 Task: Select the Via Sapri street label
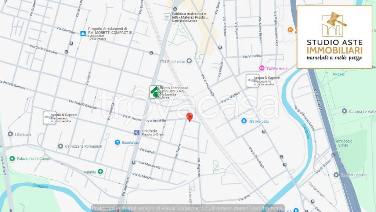[x=88, y=79]
